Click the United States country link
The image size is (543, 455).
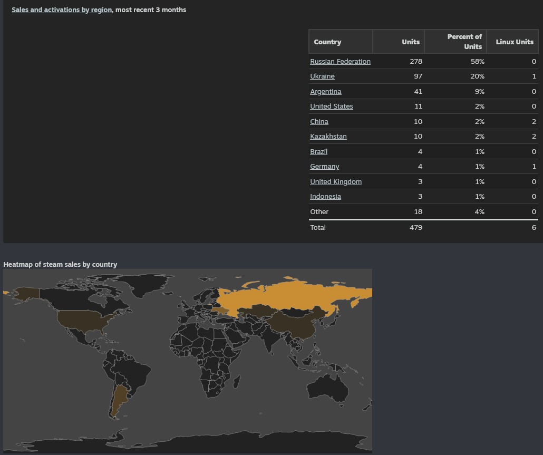point(331,107)
